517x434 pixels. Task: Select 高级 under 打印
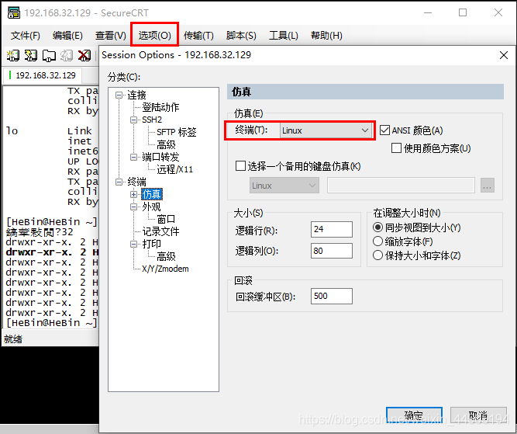pyautogui.click(x=166, y=256)
